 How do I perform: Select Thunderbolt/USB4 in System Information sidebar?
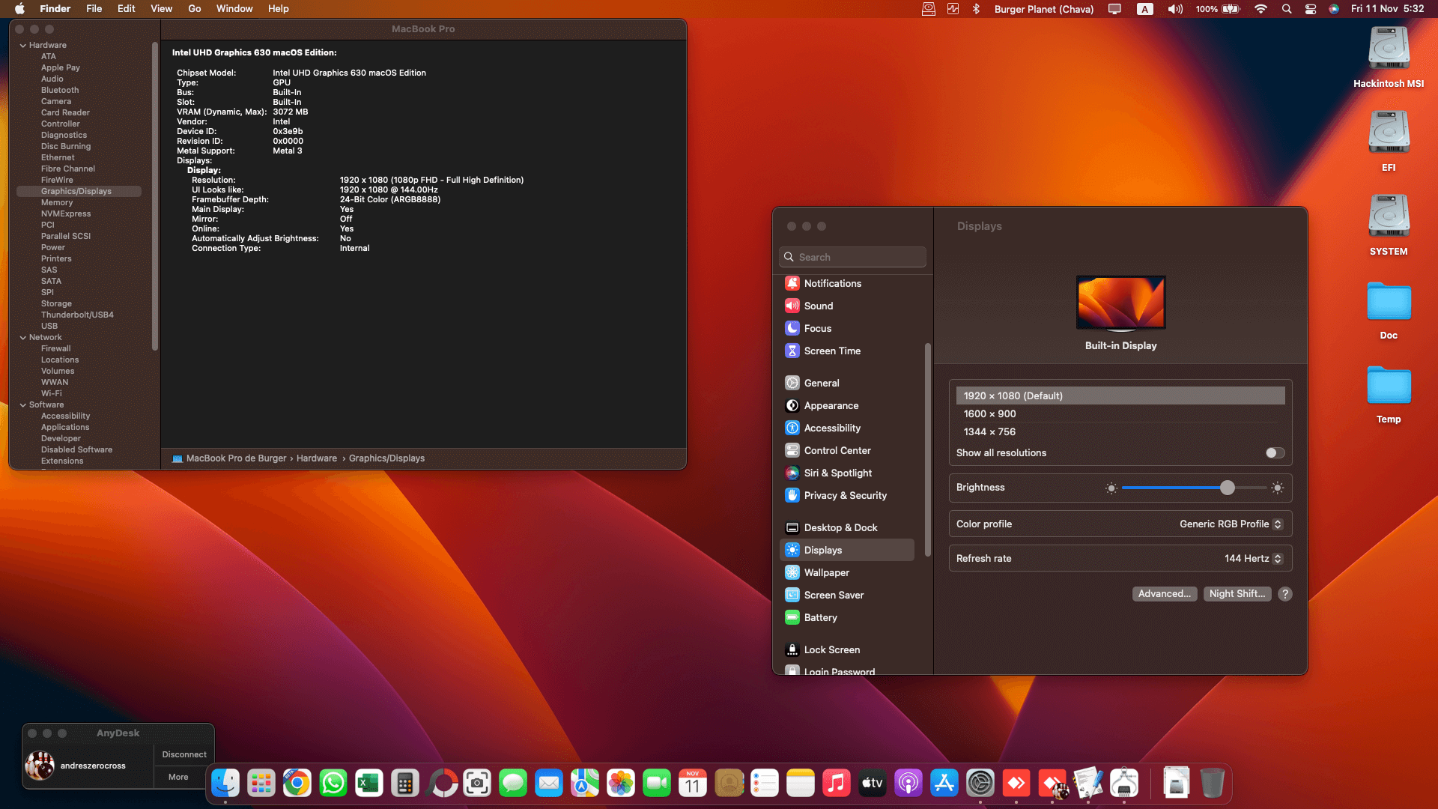point(77,315)
